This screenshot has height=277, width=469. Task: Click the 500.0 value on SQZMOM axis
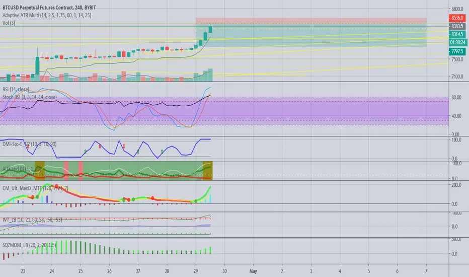(x=456, y=239)
